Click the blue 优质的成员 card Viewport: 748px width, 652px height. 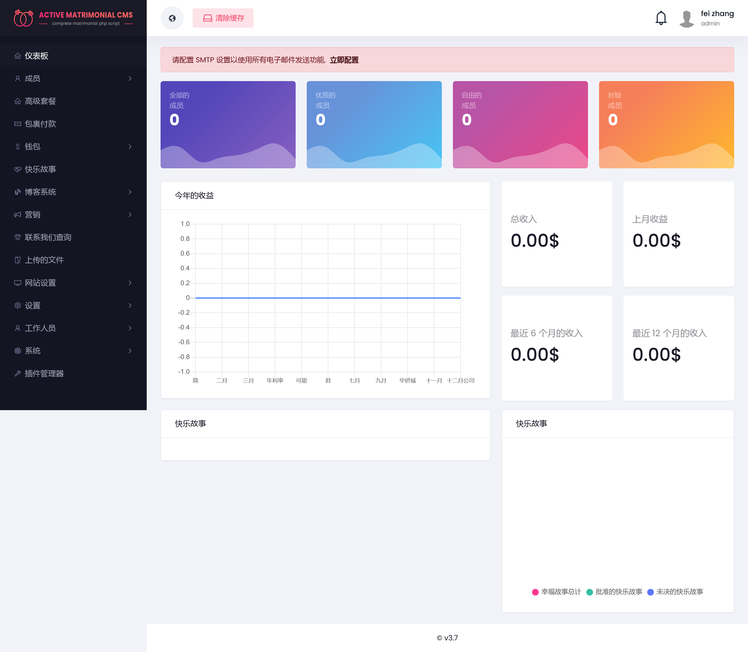click(x=374, y=125)
